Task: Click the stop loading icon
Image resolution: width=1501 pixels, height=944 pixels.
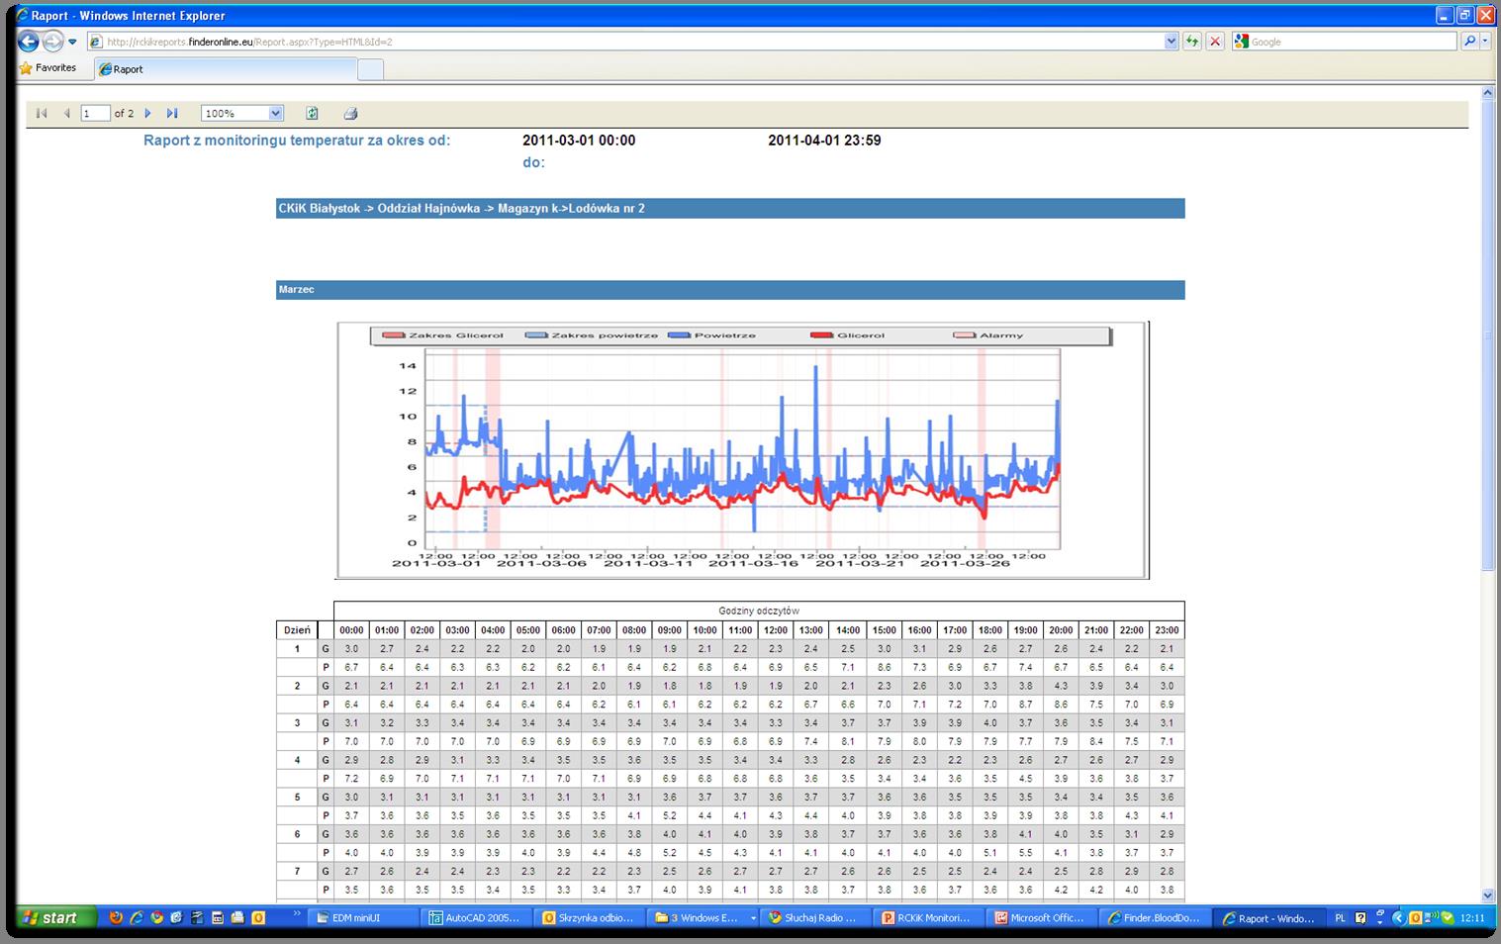Action: click(1215, 41)
